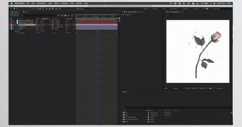Enable the Snapping checkbox
Viewport: 242px width, 127px height.
(x=77, y=9)
